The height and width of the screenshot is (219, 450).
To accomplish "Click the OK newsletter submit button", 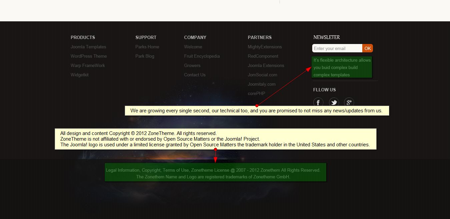I will [368, 48].
